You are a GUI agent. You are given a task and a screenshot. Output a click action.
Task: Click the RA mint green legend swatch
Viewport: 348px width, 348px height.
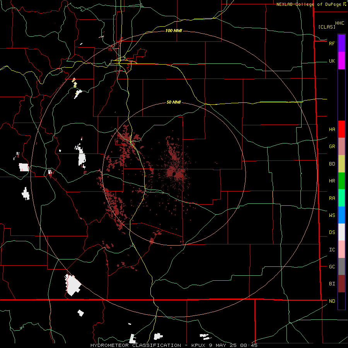341,198
